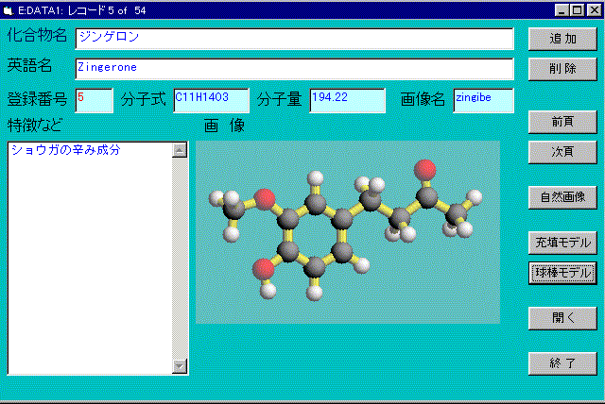The image size is (605, 404).
Task: Click the scroll-up arrow of 特徴 box
Action: (x=180, y=150)
